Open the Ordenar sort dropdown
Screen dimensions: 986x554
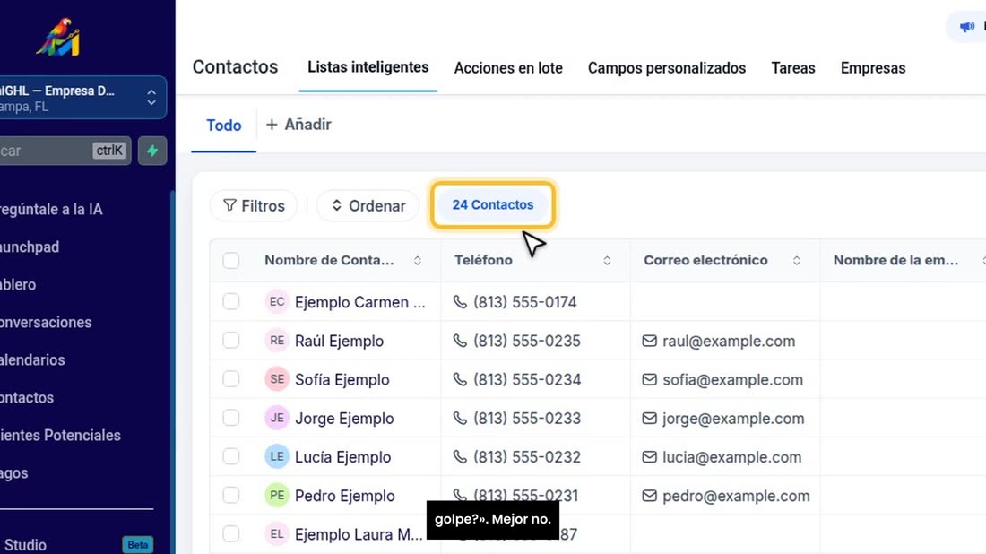[x=368, y=205]
